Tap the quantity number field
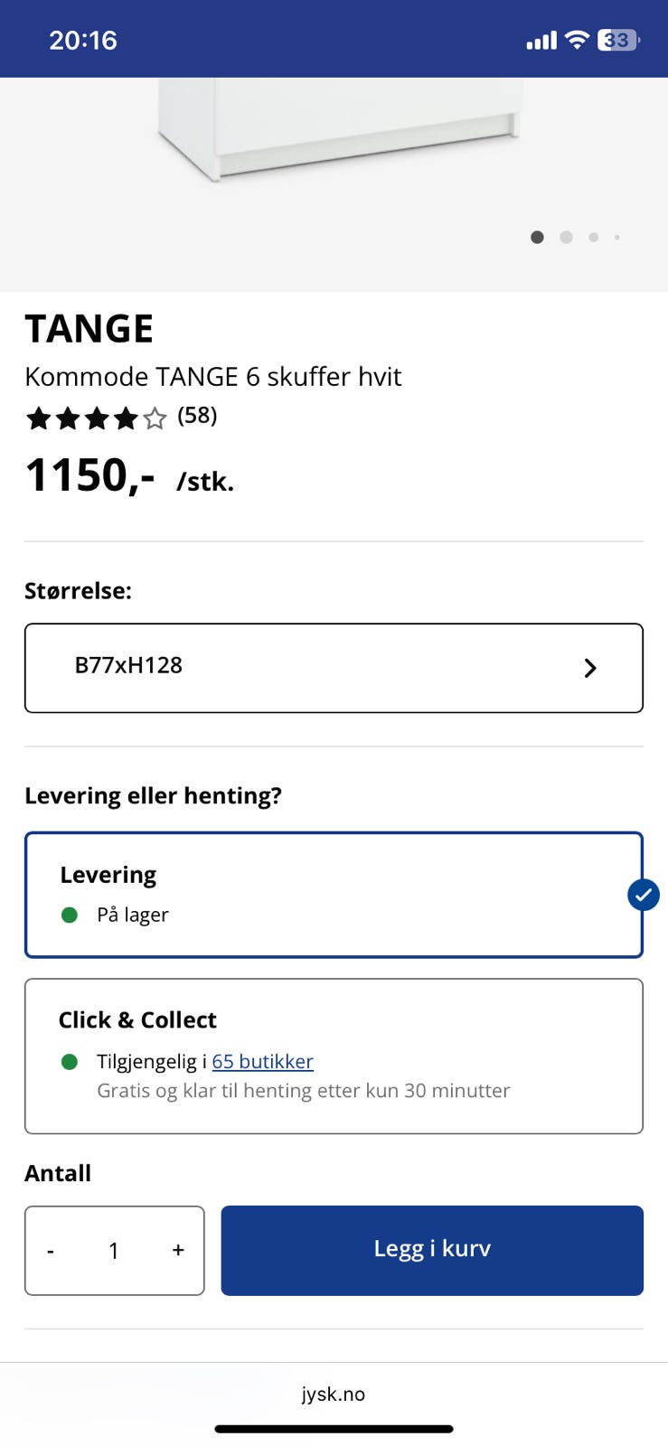Image resolution: width=668 pixels, height=1446 pixels. [x=114, y=1251]
